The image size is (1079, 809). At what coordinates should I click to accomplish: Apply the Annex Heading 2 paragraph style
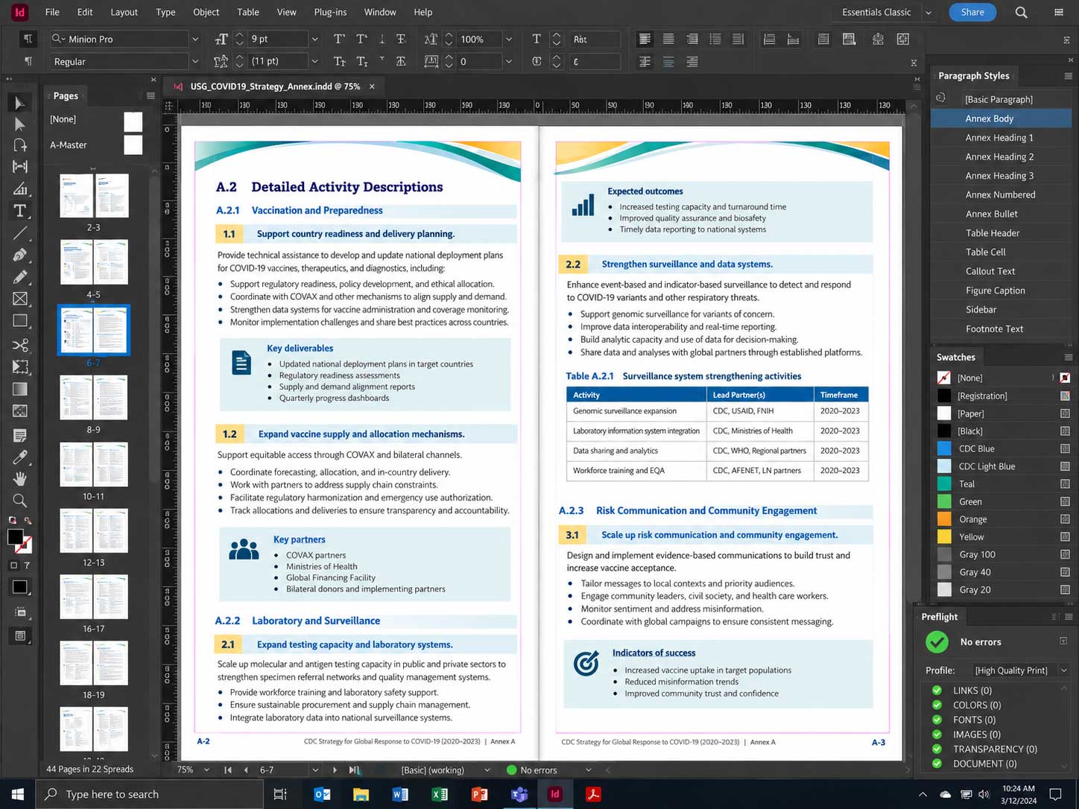pos(1001,156)
